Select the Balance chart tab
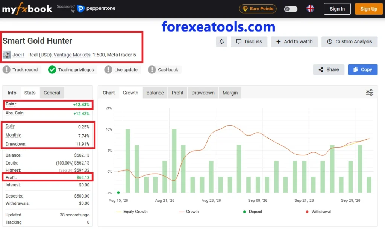 [155, 93]
